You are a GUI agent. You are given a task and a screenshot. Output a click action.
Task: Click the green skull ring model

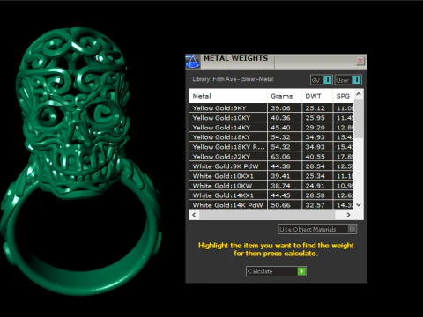(x=81, y=161)
